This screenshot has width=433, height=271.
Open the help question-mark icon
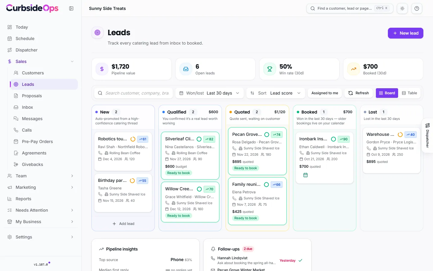(417, 8)
